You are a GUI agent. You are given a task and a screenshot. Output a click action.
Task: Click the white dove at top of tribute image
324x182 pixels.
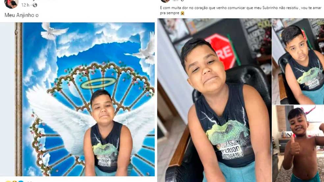pyautogui.click(x=53, y=31)
